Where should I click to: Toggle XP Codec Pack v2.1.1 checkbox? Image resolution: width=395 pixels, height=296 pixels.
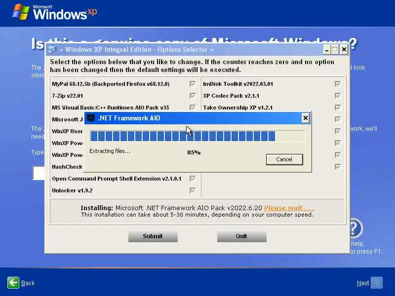(x=338, y=96)
